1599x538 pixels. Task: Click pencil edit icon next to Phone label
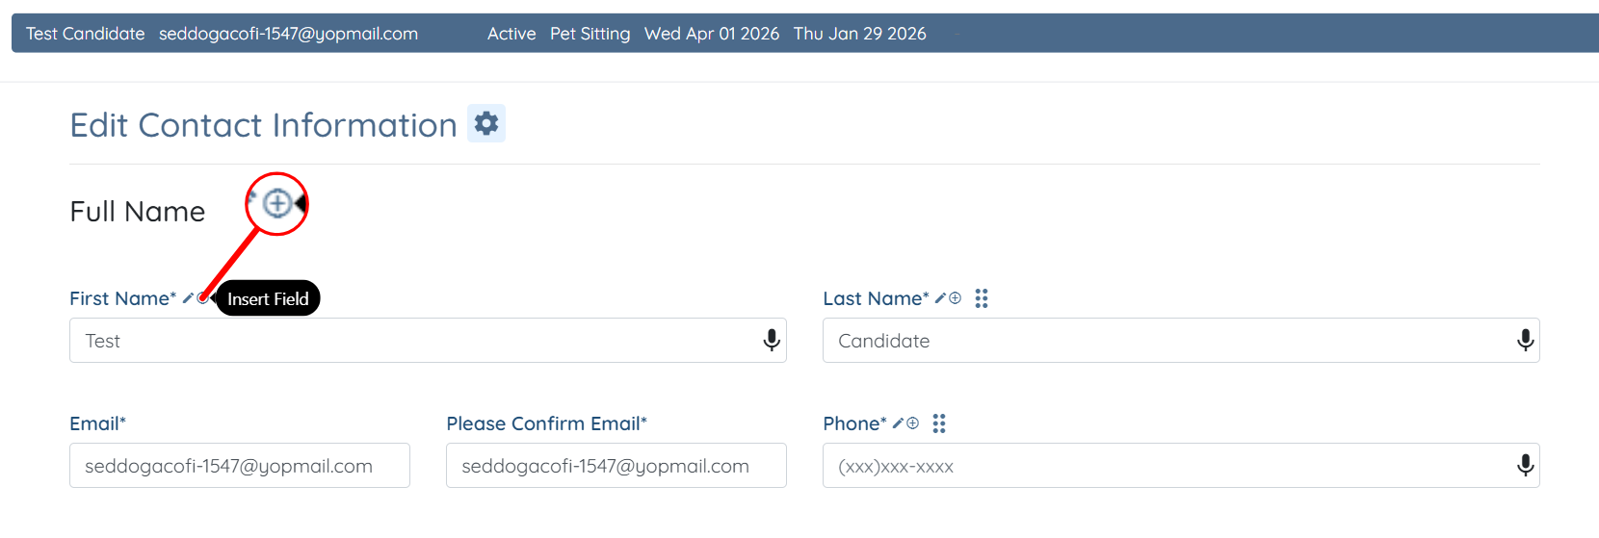coord(899,423)
